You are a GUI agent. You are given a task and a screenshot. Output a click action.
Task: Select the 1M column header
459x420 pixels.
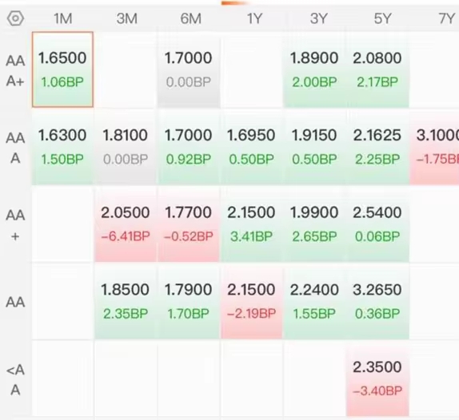click(63, 19)
